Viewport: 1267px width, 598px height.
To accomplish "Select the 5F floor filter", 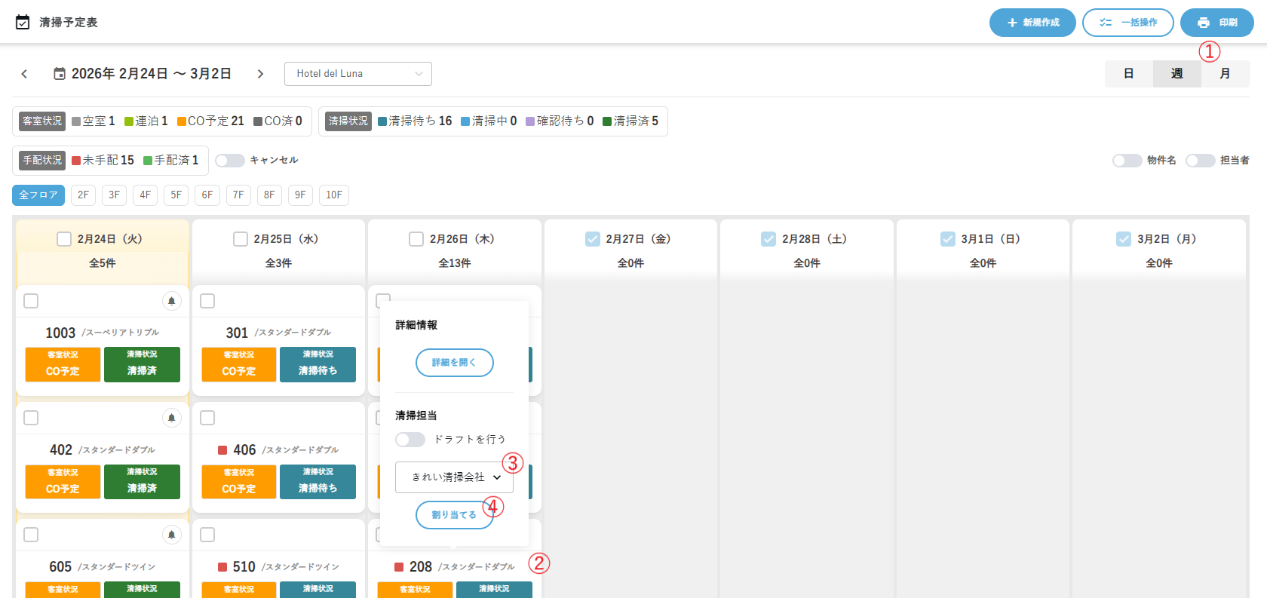I will (176, 195).
